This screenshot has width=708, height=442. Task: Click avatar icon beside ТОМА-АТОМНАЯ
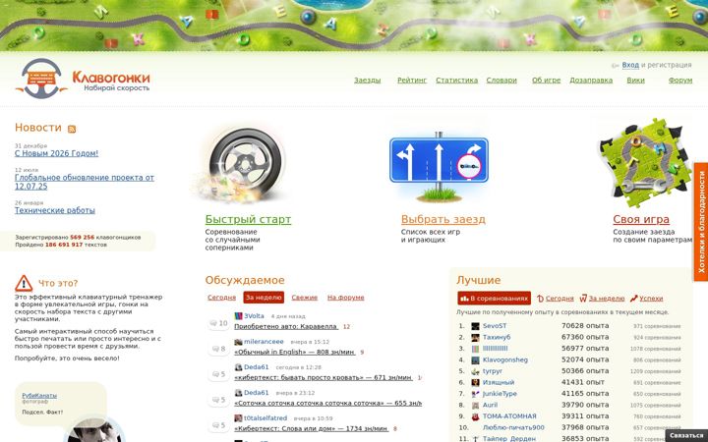(x=476, y=416)
